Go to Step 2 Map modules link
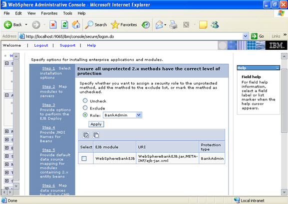288x204 pixels. coord(48,87)
